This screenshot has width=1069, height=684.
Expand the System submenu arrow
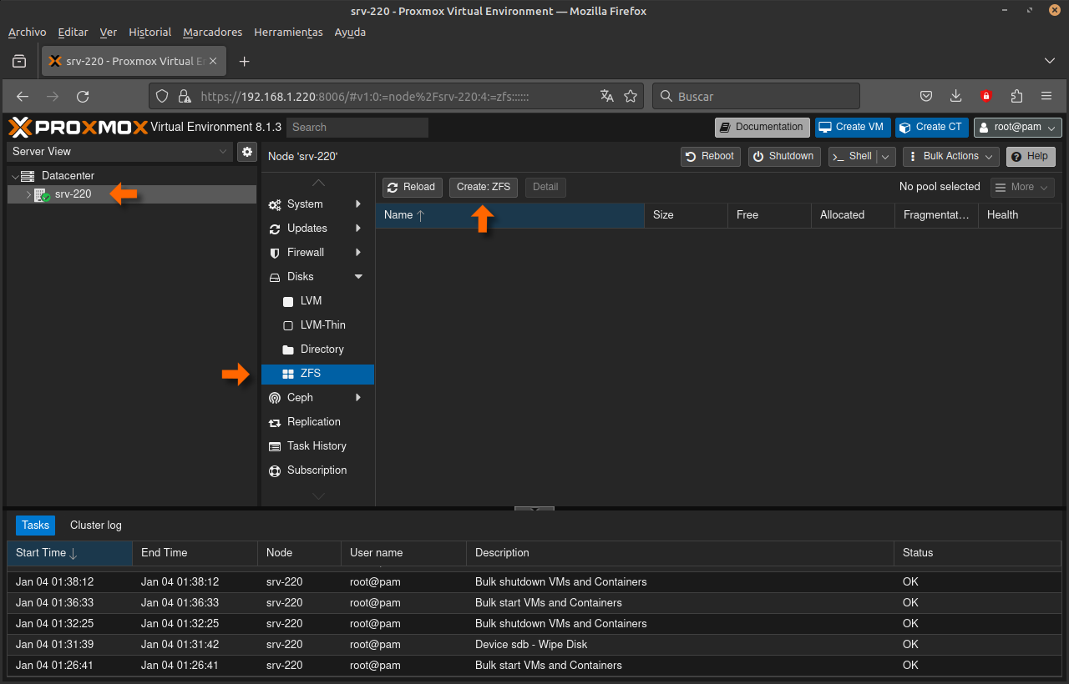(358, 204)
